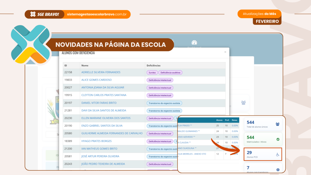Click the wheelchair icon on Alunos PCD card

tap(277, 155)
